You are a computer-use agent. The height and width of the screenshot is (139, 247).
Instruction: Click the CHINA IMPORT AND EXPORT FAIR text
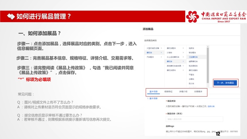(x=224, y=19)
